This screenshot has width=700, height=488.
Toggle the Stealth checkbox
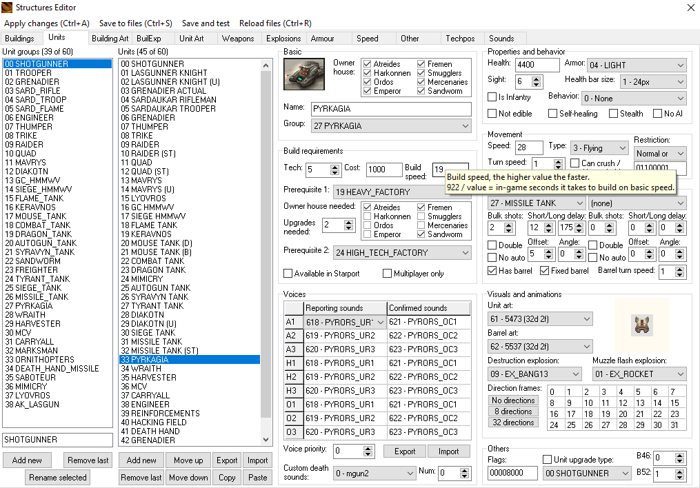613,114
